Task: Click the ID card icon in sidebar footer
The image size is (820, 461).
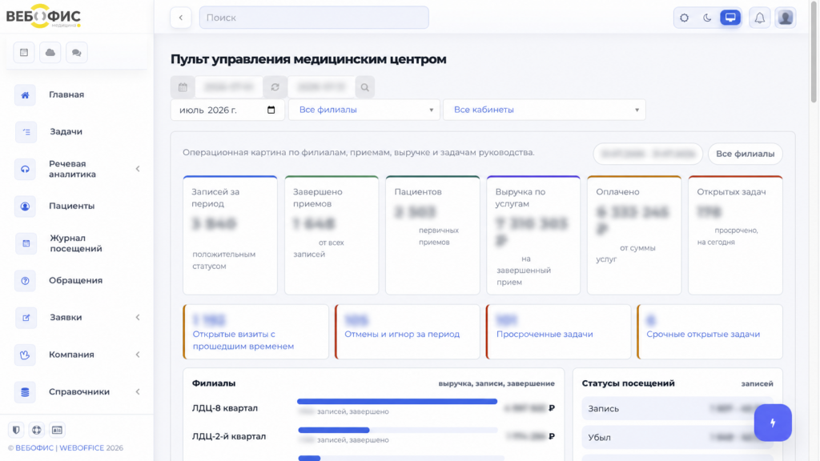Action: (57, 430)
